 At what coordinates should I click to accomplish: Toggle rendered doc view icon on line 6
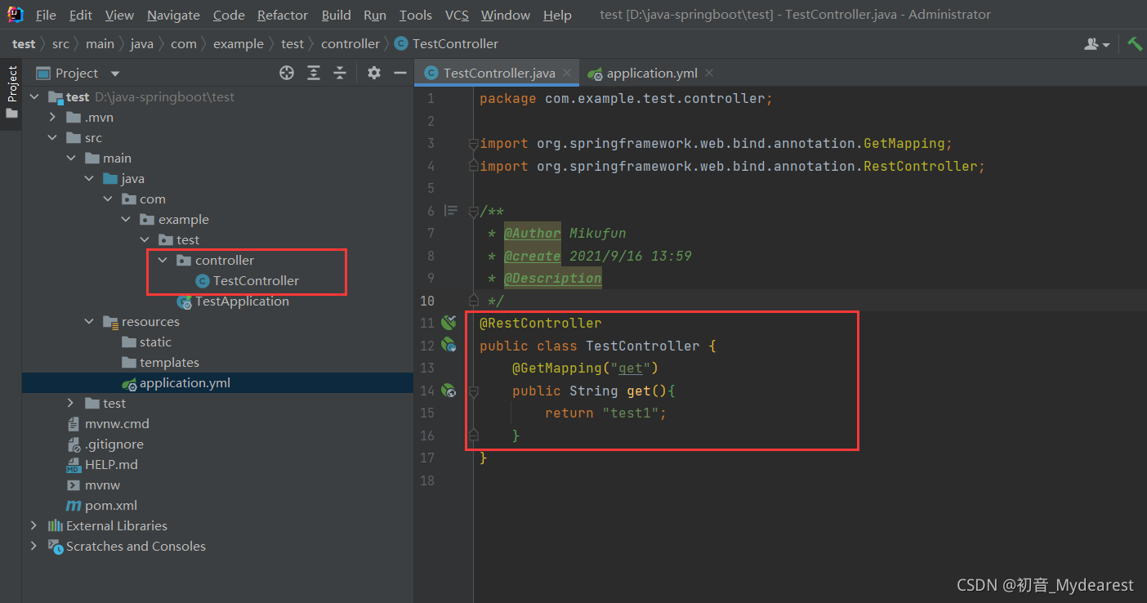450,211
